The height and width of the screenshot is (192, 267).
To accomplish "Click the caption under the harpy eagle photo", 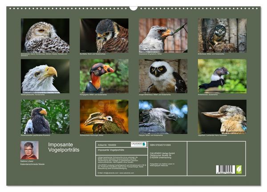I will coord(151,135).
